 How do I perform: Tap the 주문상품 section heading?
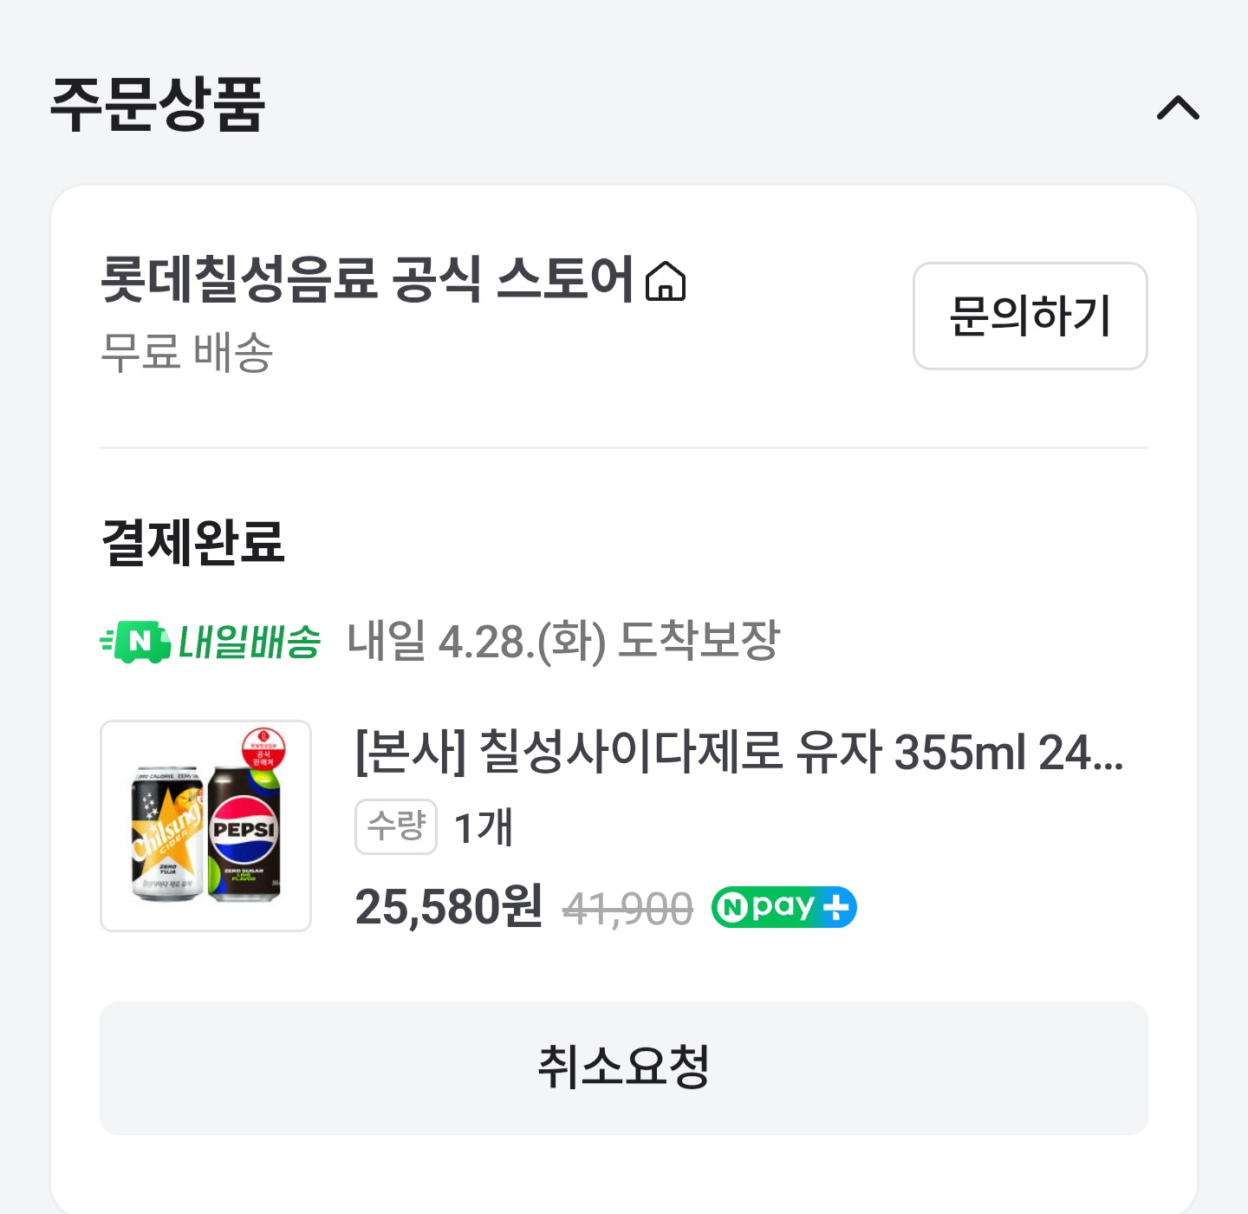[x=158, y=106]
